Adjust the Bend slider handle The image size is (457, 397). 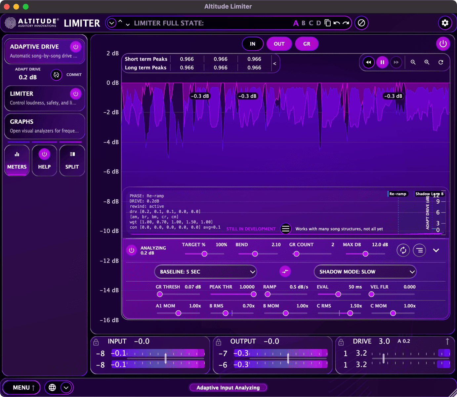coord(255,254)
